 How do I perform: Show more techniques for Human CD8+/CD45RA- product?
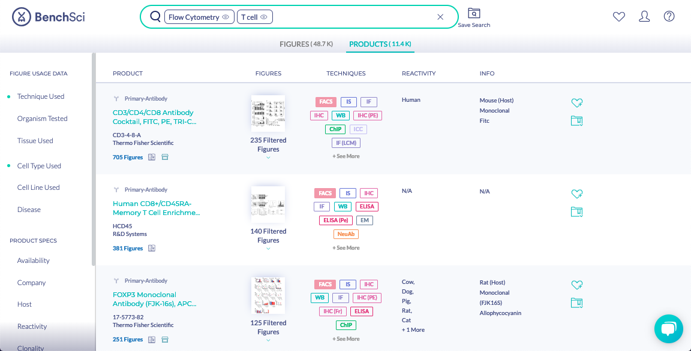(346, 247)
